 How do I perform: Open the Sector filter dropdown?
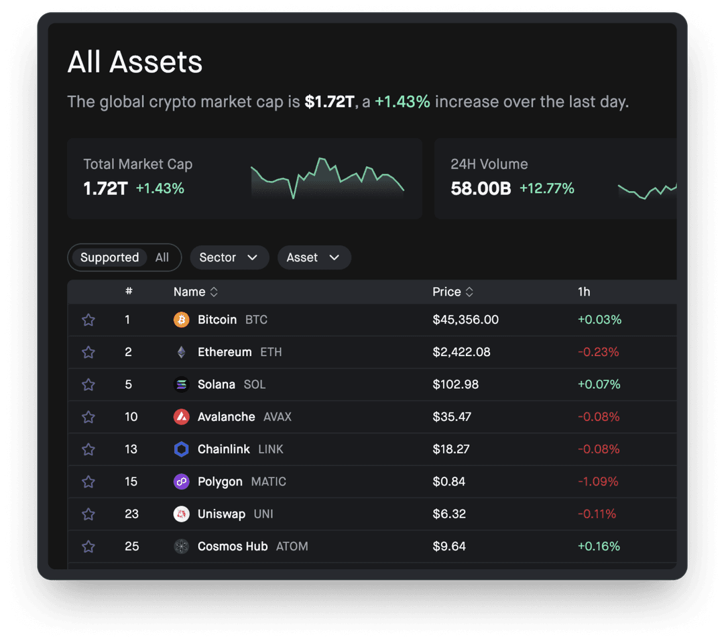[229, 257]
